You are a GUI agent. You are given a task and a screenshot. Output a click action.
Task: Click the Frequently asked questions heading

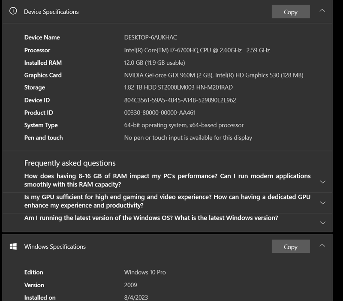[70, 163]
